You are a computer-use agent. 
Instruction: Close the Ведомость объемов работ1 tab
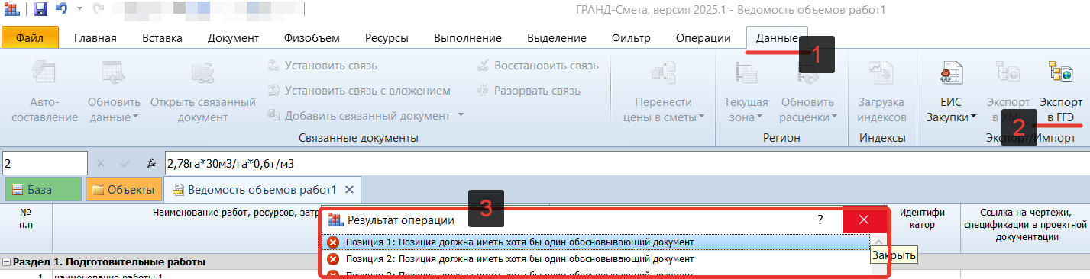(350, 189)
